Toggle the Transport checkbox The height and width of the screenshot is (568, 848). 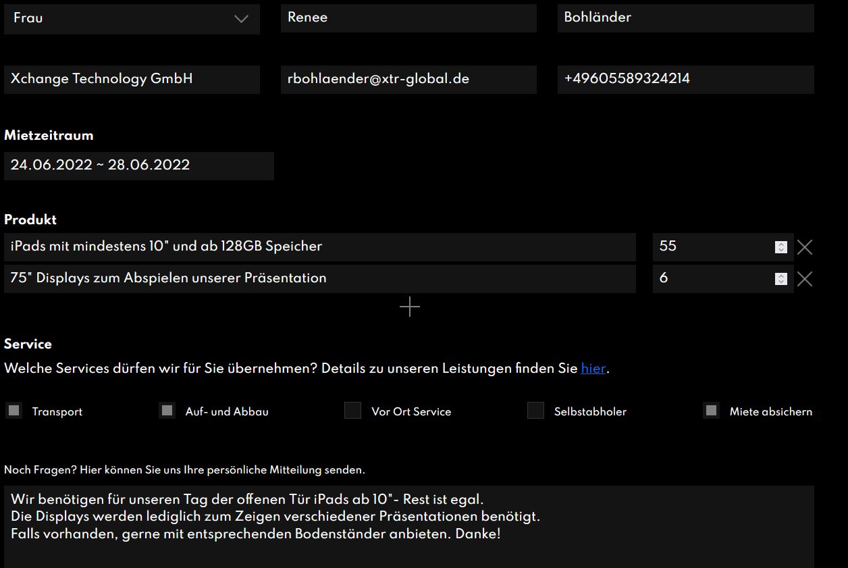[x=14, y=411]
